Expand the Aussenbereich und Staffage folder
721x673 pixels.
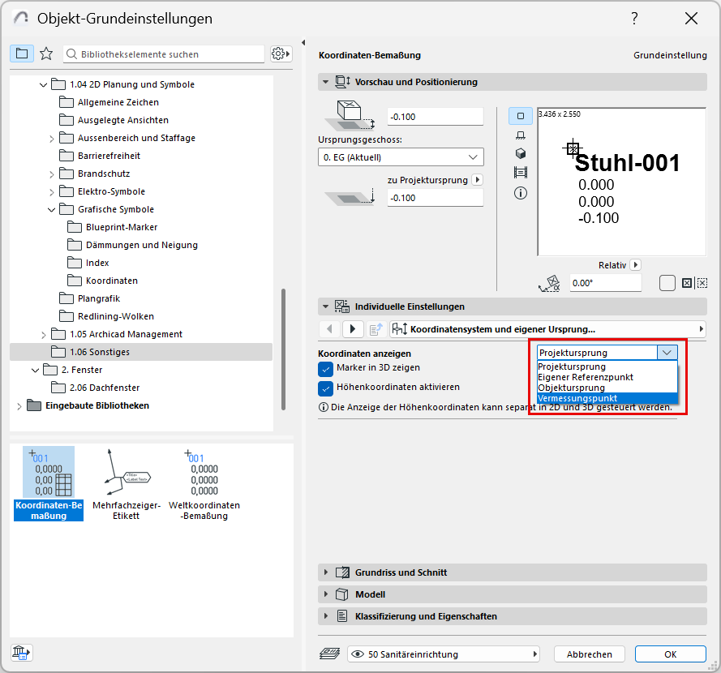pos(52,139)
